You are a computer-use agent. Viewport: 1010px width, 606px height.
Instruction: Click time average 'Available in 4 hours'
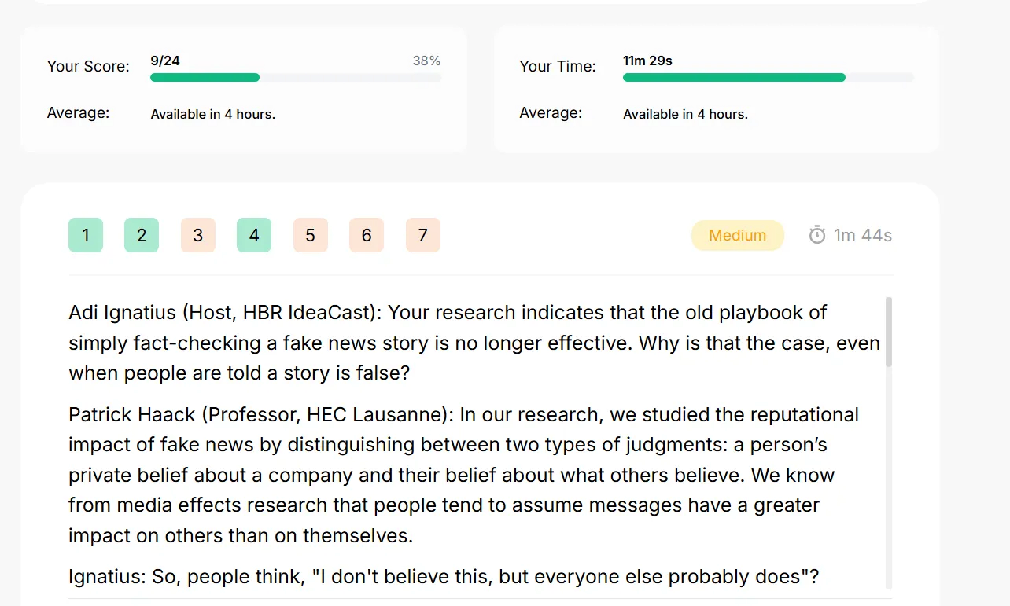[685, 114]
